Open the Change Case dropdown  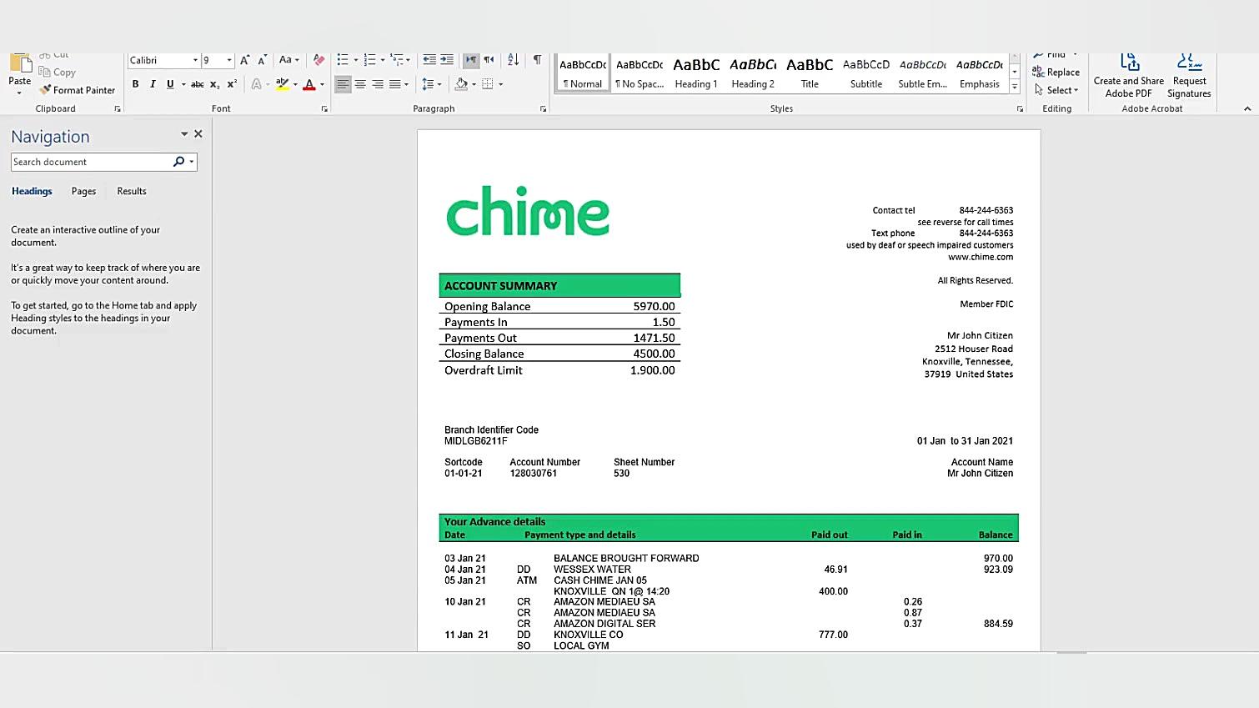[288, 60]
